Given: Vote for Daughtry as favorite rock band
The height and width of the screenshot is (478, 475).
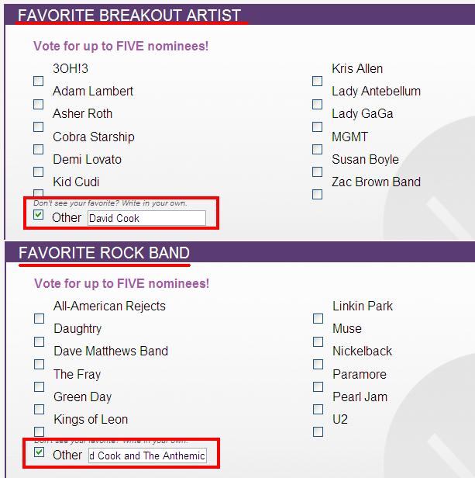Looking at the screenshot, I should [x=39, y=341].
